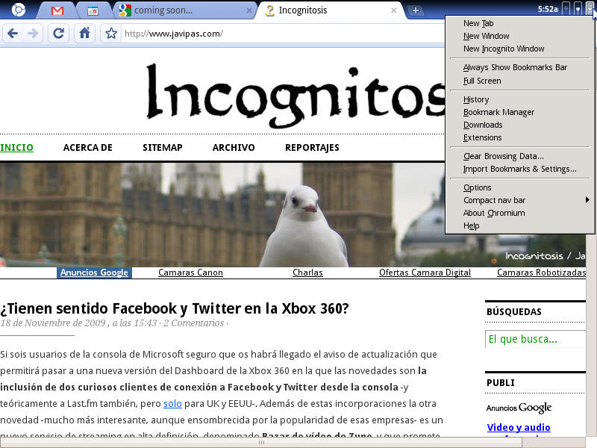Select Import Bookmarks & Settings...
The image size is (597, 448).
tap(519, 169)
